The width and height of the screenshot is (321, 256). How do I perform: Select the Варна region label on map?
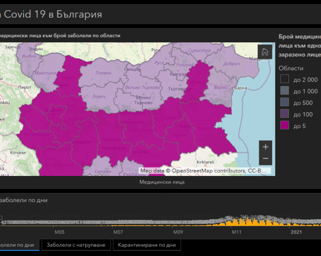(x=221, y=88)
